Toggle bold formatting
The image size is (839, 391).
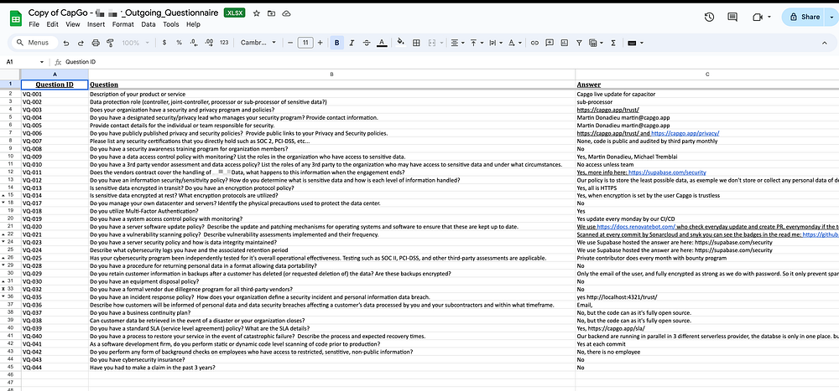coord(337,43)
